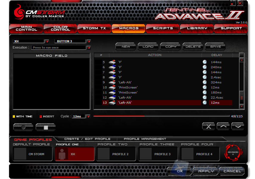Expand the Button 3 dropdown
This screenshot has width=255, height=179.
click(x=89, y=41)
